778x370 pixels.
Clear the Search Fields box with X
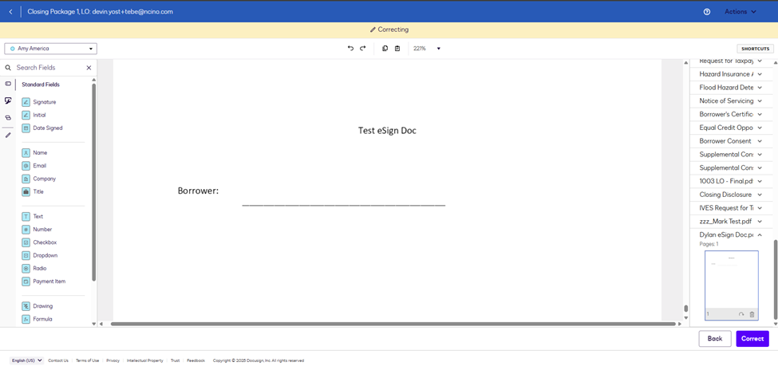[89, 68]
